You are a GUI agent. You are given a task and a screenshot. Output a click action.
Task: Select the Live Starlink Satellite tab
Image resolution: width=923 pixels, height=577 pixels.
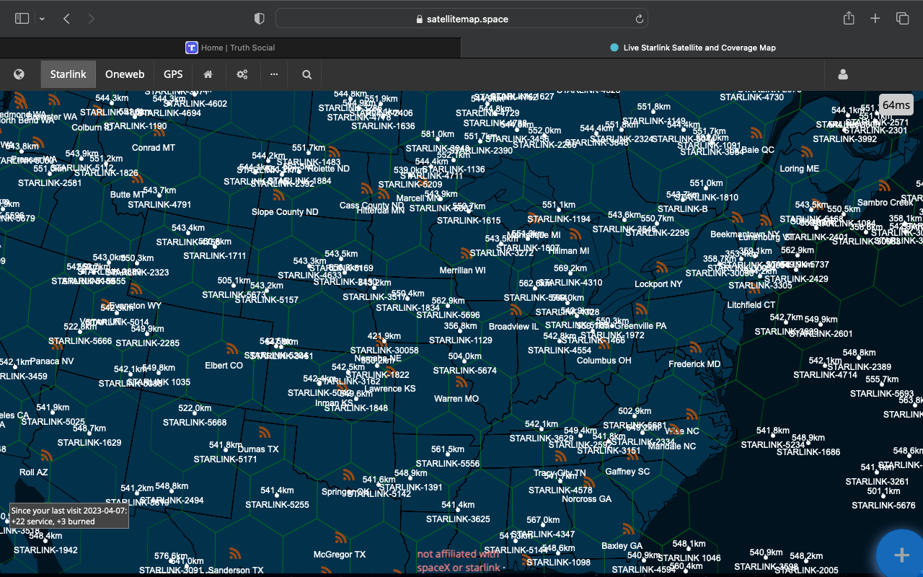(x=692, y=48)
